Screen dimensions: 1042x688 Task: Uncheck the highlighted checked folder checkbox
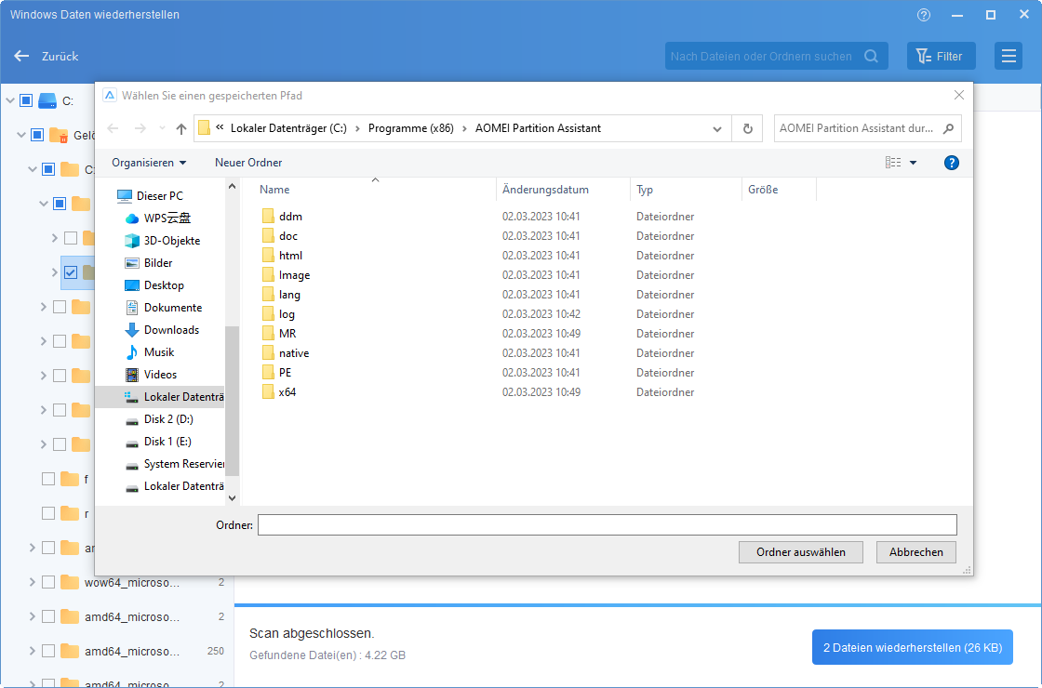tap(71, 273)
